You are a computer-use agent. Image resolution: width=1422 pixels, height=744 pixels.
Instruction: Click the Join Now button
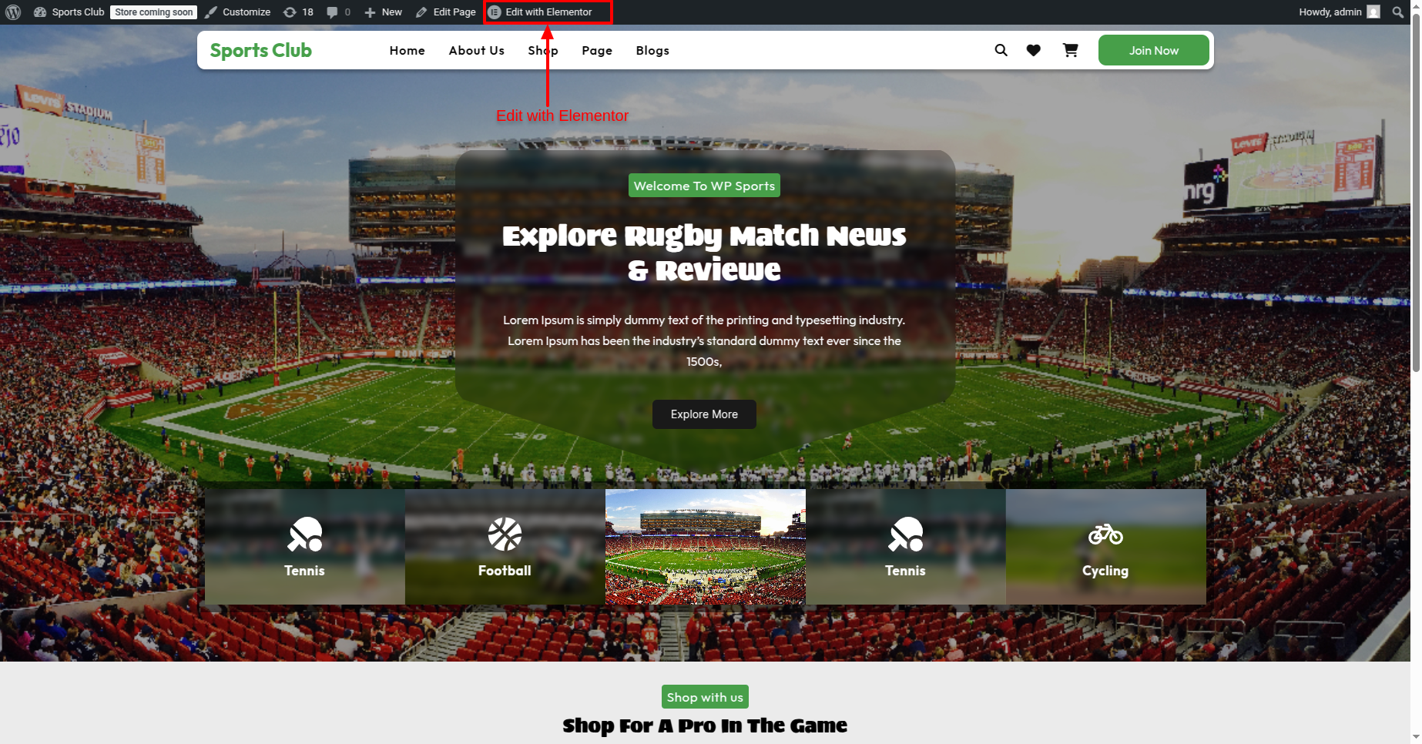pos(1153,50)
